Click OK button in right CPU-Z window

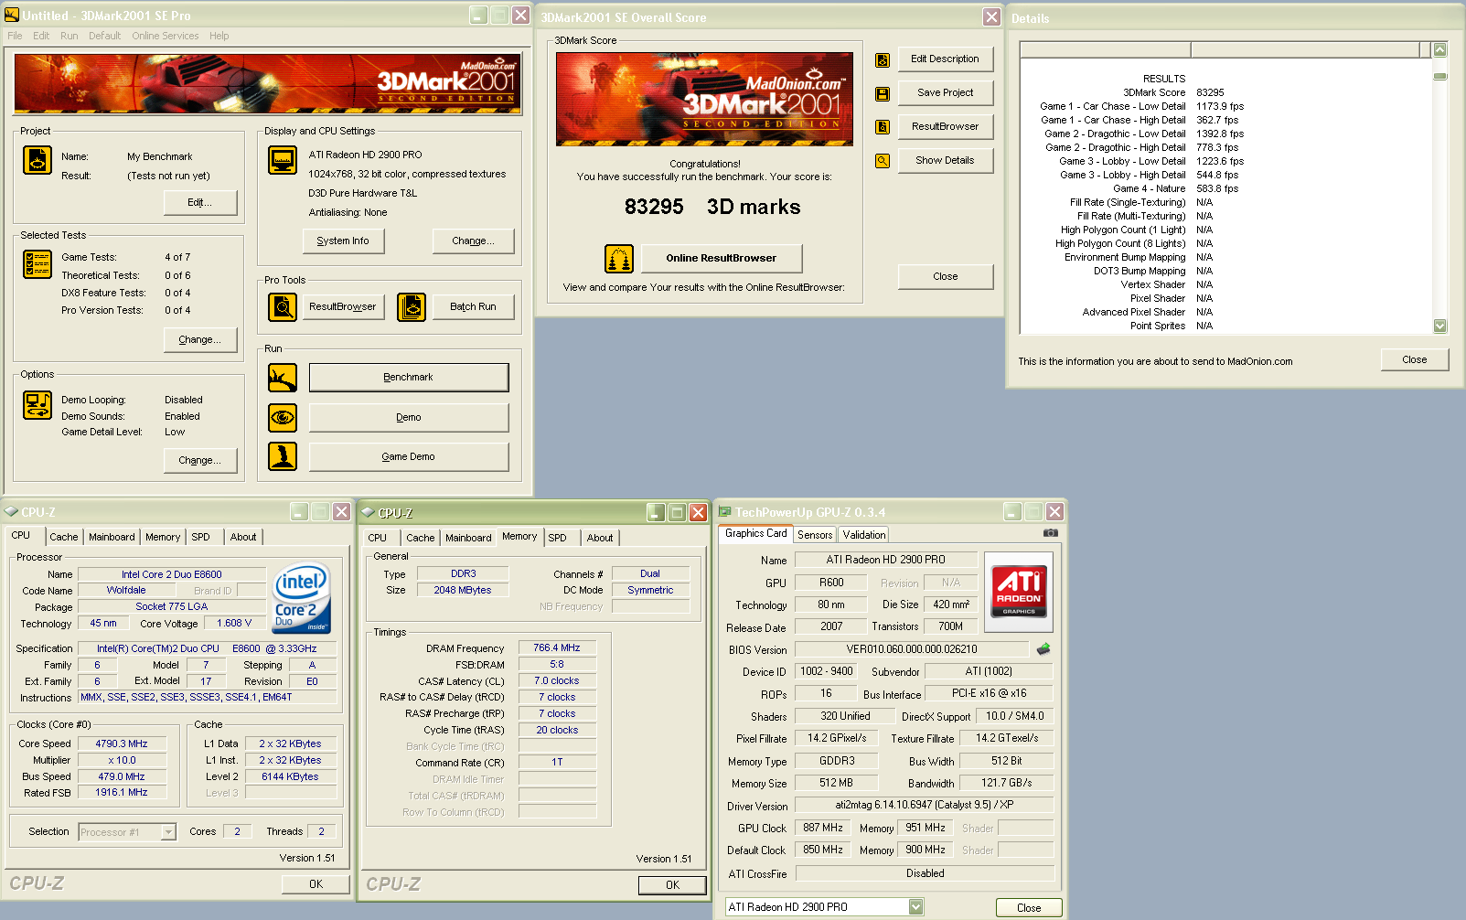pyautogui.click(x=672, y=885)
